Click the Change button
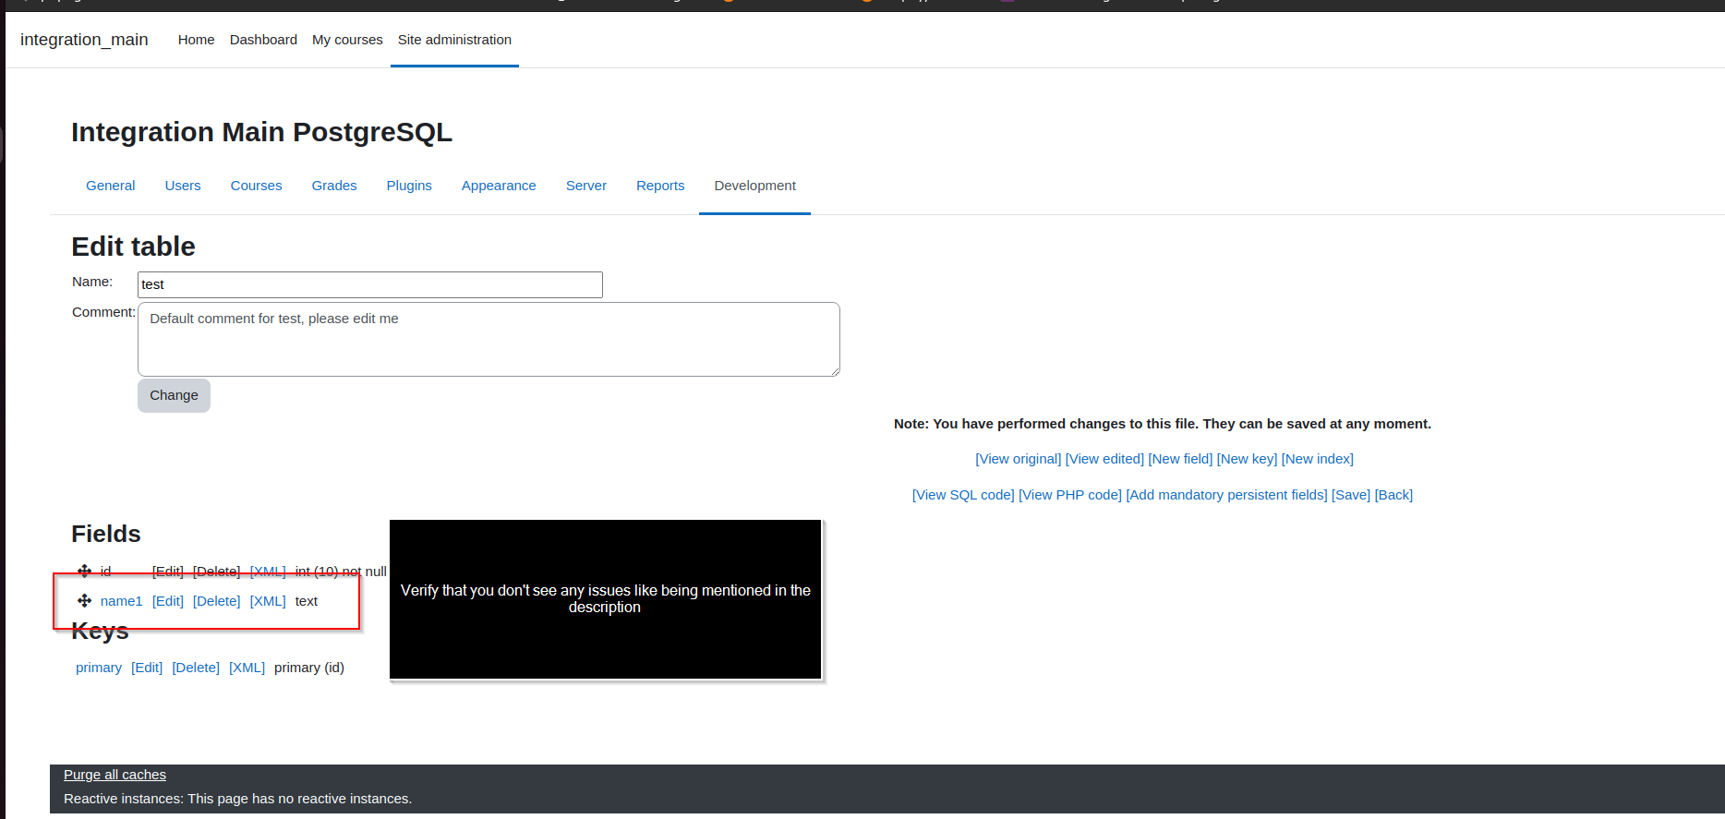 pos(174,395)
